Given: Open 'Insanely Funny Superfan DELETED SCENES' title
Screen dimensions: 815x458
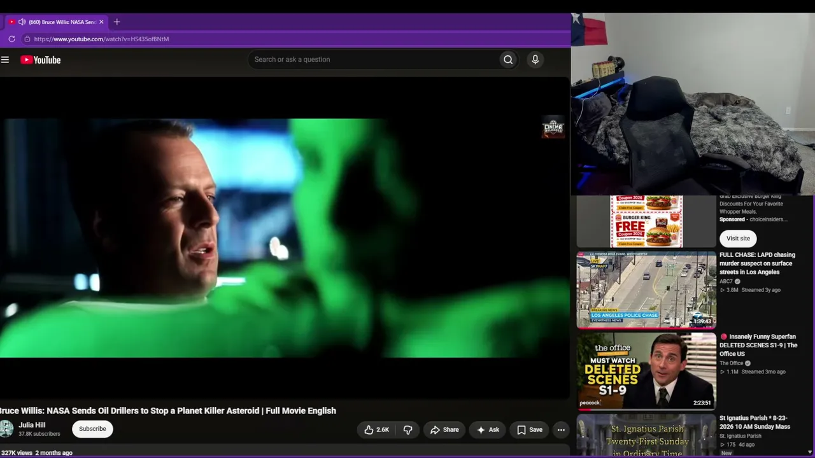Looking at the screenshot, I should (759, 345).
